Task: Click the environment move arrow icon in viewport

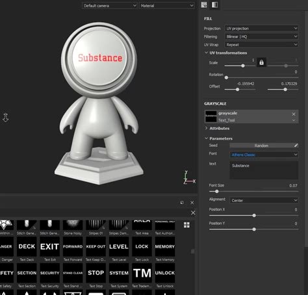Action: pyautogui.click(x=6, y=118)
